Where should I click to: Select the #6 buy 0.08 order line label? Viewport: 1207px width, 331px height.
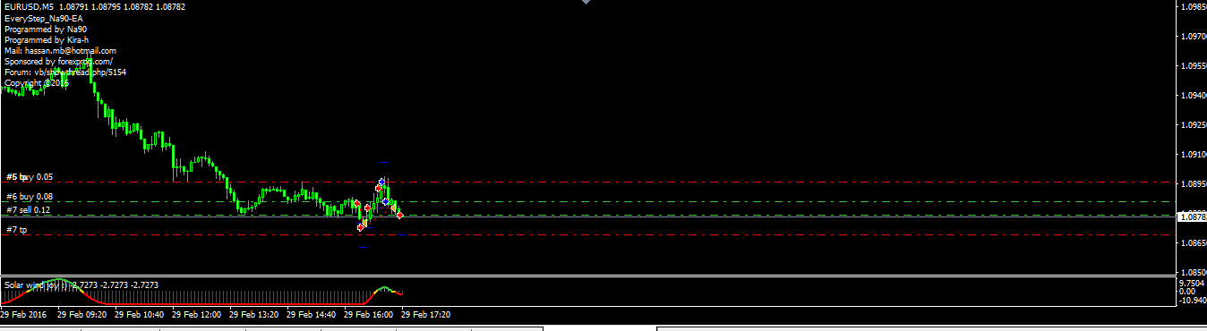pos(30,197)
